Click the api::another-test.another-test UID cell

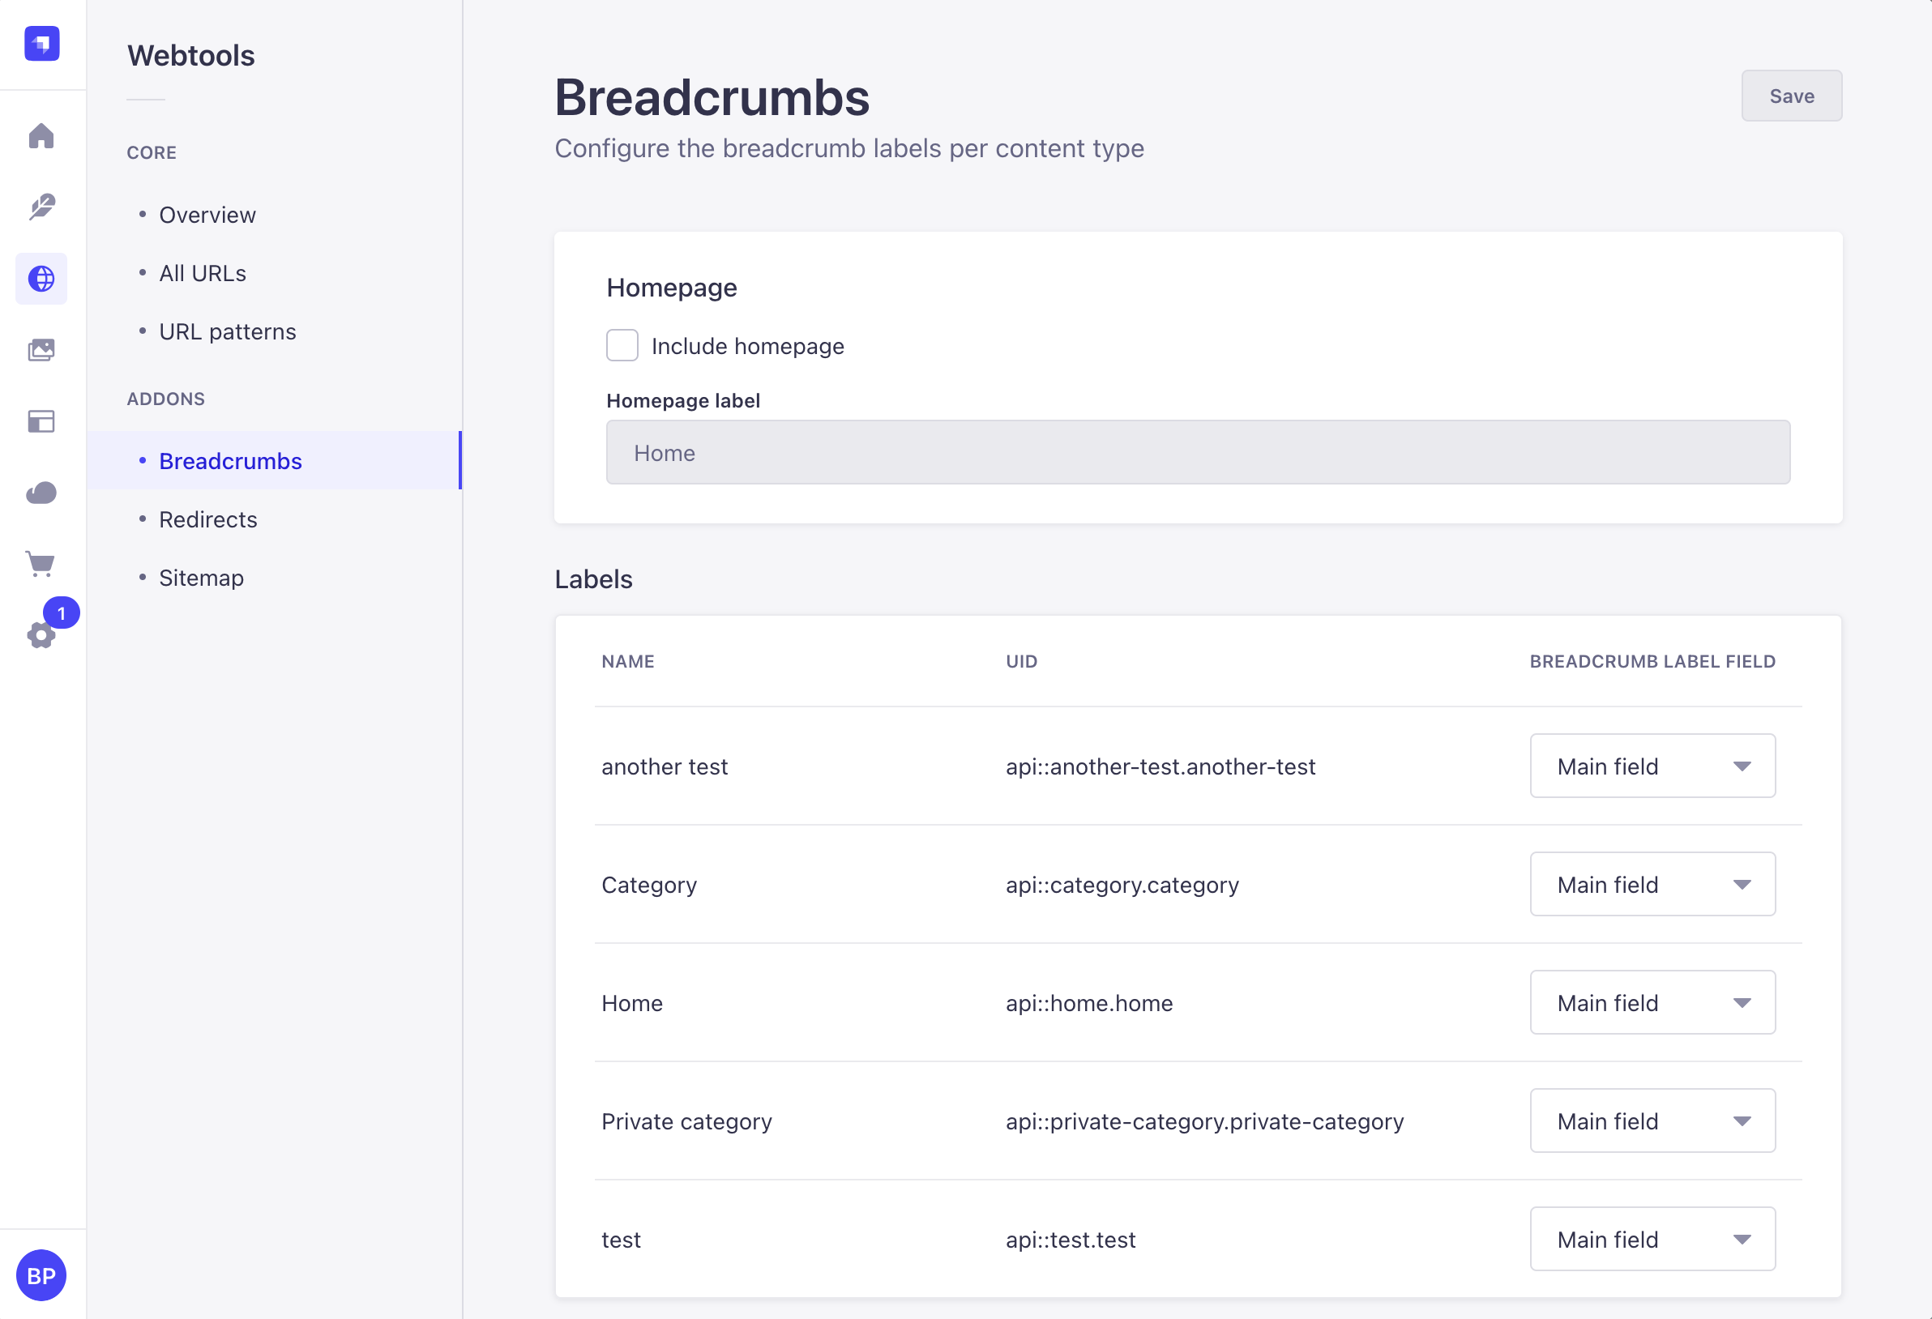[x=1160, y=766]
